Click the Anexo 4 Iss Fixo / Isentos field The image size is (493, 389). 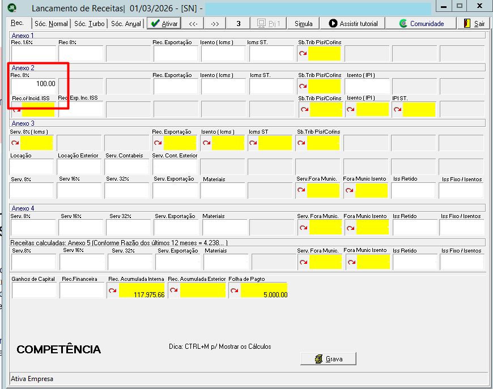click(x=462, y=228)
